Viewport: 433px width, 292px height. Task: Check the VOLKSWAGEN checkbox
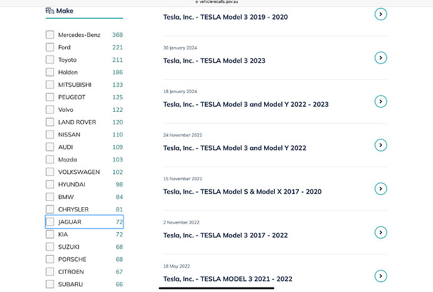[50, 172]
